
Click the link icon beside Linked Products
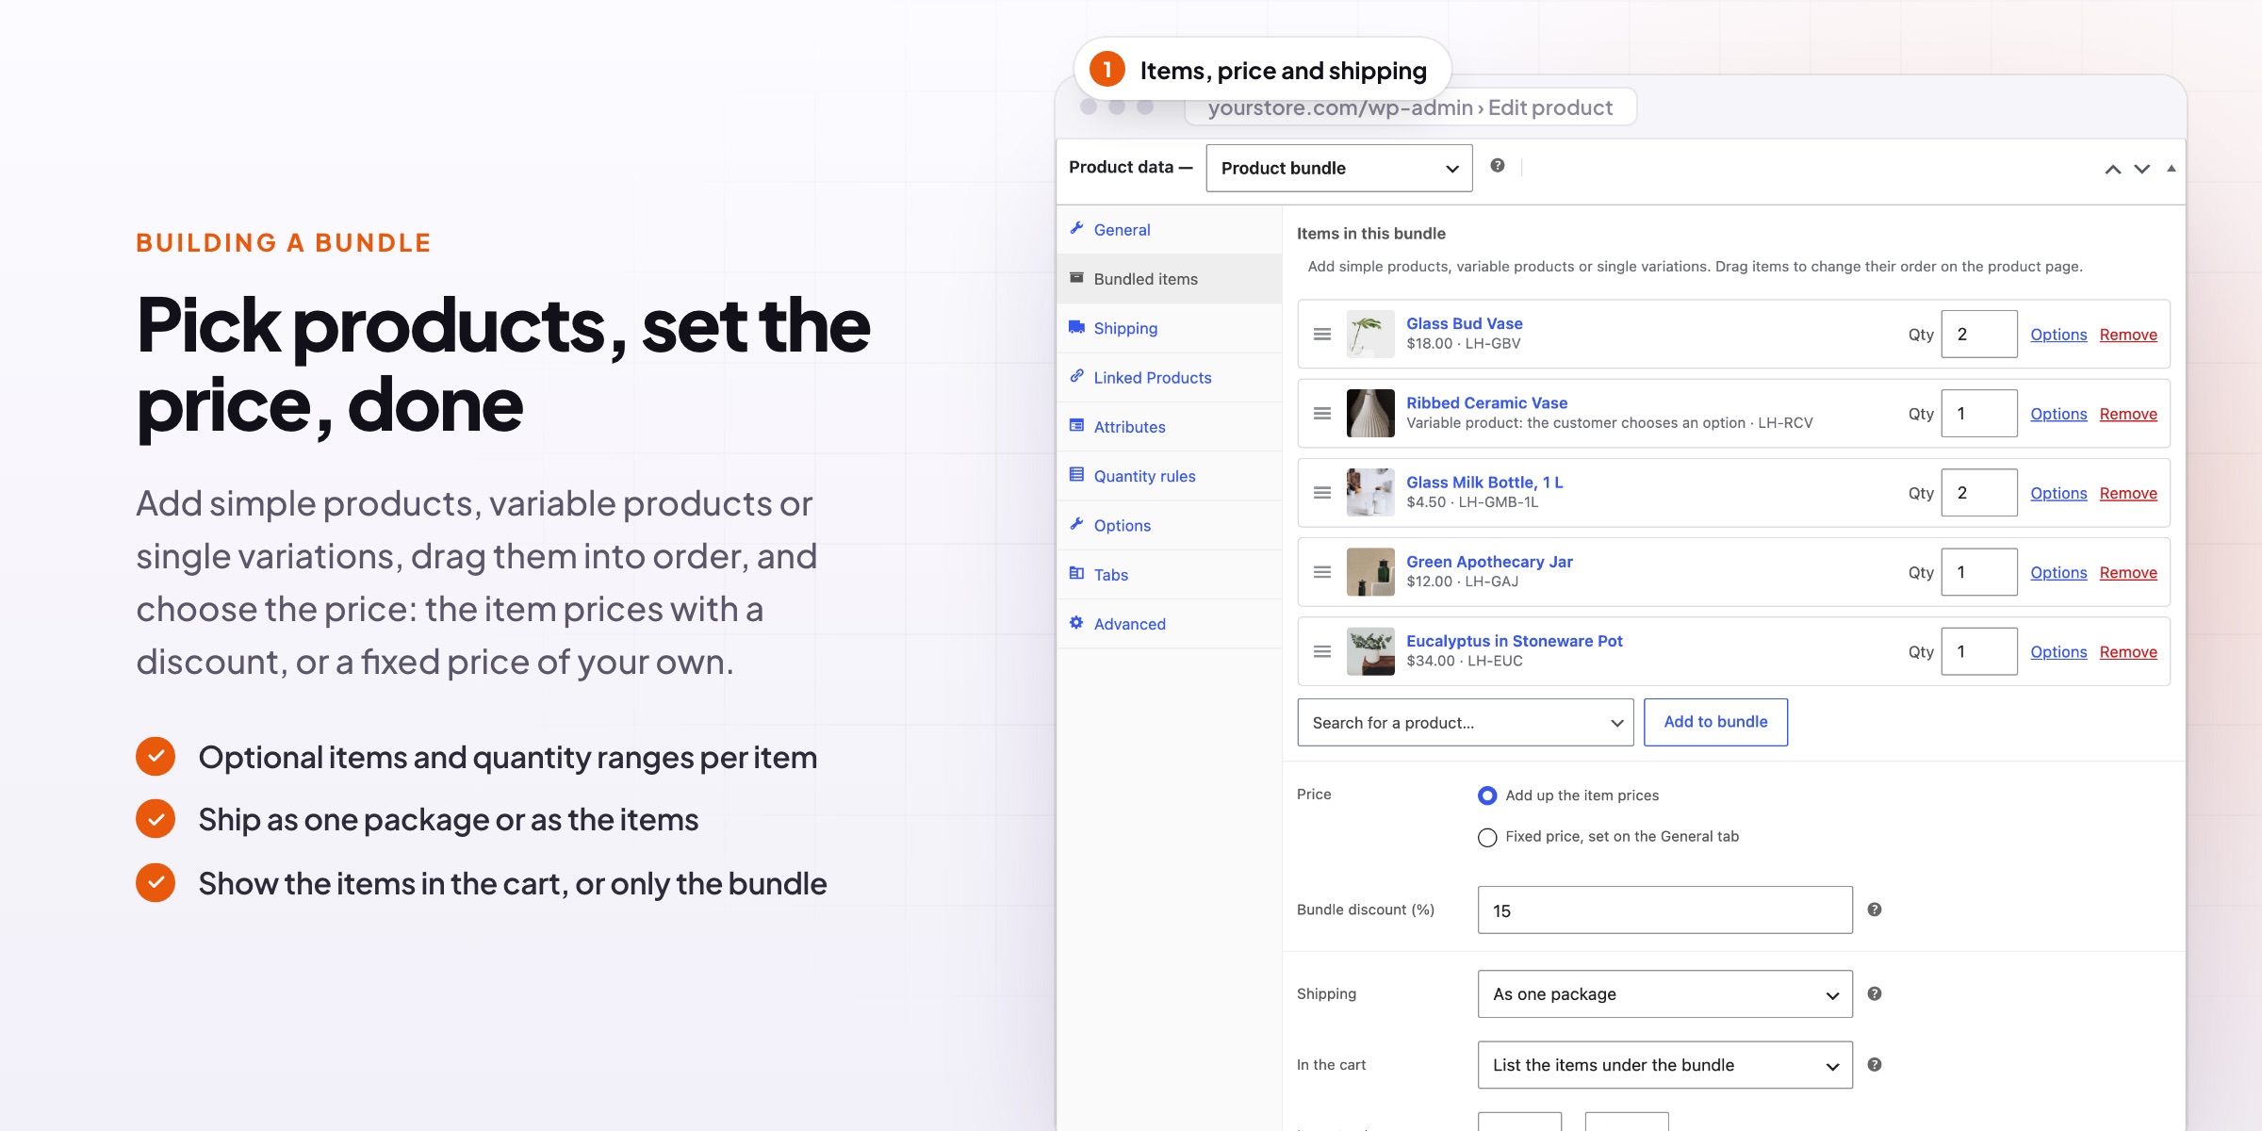coord(1076,376)
